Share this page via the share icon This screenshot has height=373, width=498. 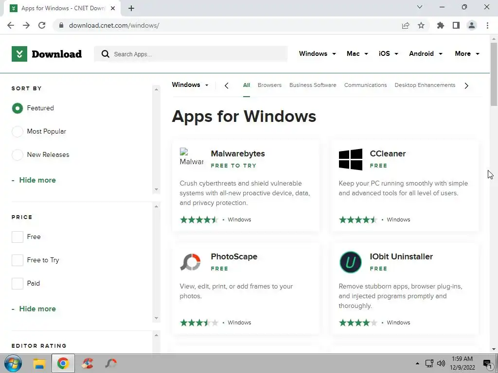tap(406, 25)
